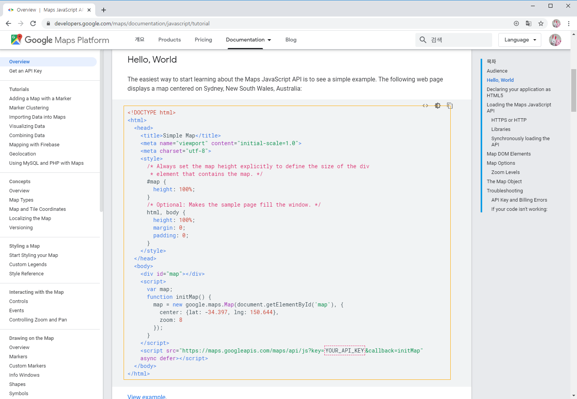Open Map and Tile Coordinates page
Screen dimensions: 577x399
coord(38,209)
